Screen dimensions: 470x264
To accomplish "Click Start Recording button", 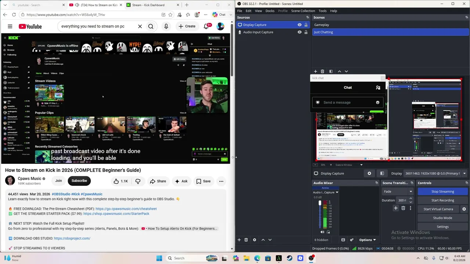I will (442, 200).
